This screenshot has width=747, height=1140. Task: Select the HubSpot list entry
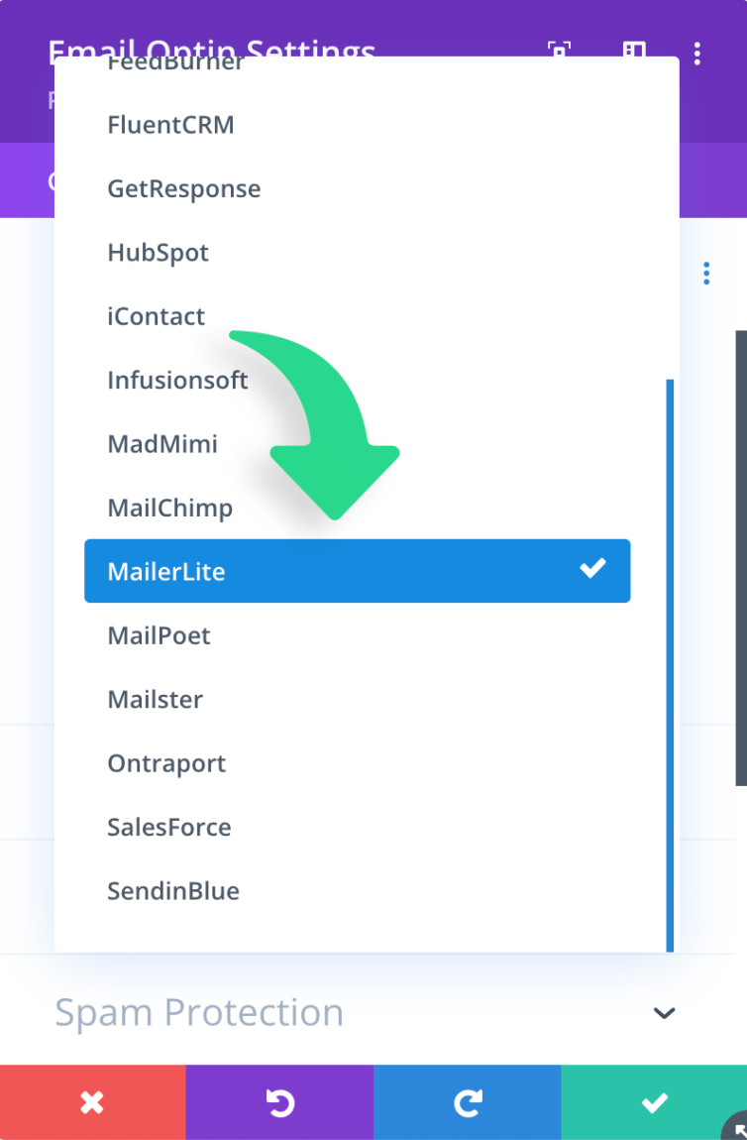pos(158,252)
